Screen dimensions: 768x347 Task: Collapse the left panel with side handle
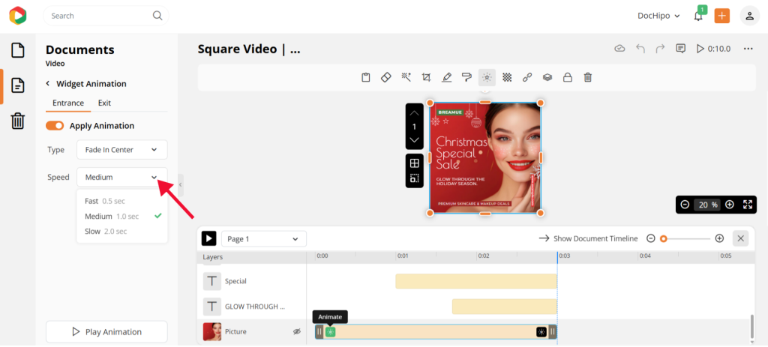pyautogui.click(x=180, y=184)
